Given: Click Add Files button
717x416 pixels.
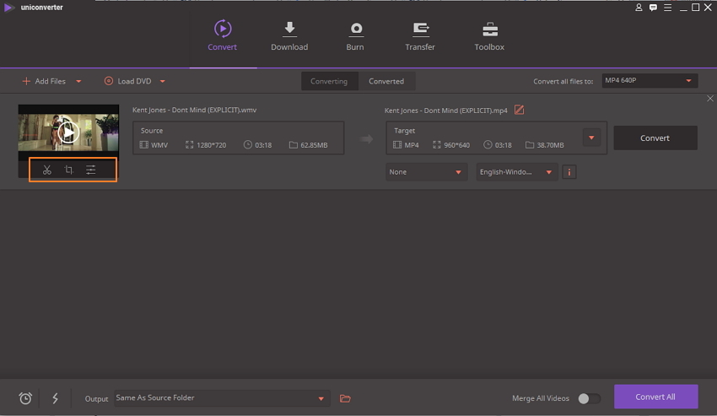Looking at the screenshot, I should click(x=44, y=81).
